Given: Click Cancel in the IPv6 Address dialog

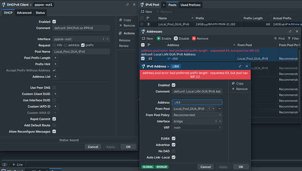Looking at the screenshot, I should point(206,167).
